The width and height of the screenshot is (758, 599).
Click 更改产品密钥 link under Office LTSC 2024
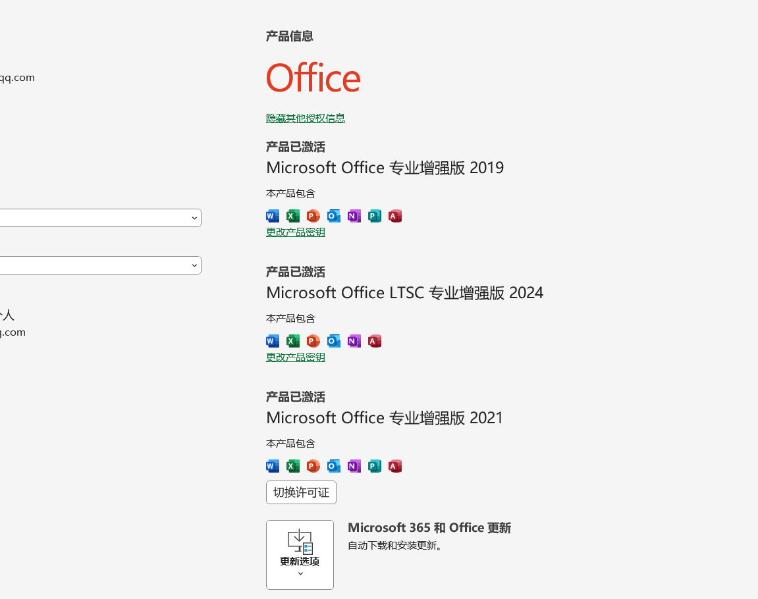[x=296, y=357]
